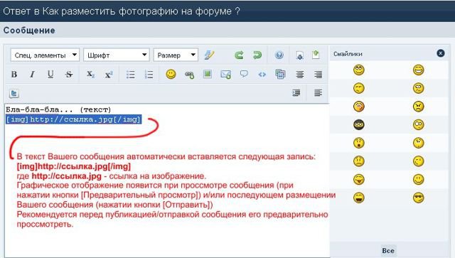The height and width of the screenshot is (258, 455).
Task: Insert the sad frowning smiley
Action: (x=358, y=161)
